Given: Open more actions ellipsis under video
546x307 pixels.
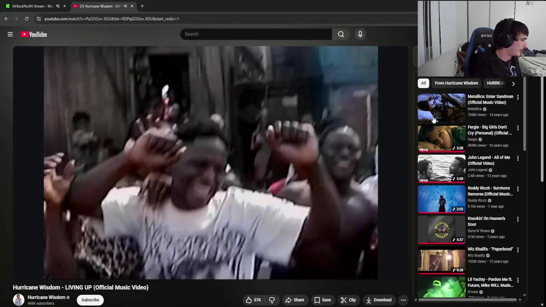Looking at the screenshot, I should click(403, 300).
